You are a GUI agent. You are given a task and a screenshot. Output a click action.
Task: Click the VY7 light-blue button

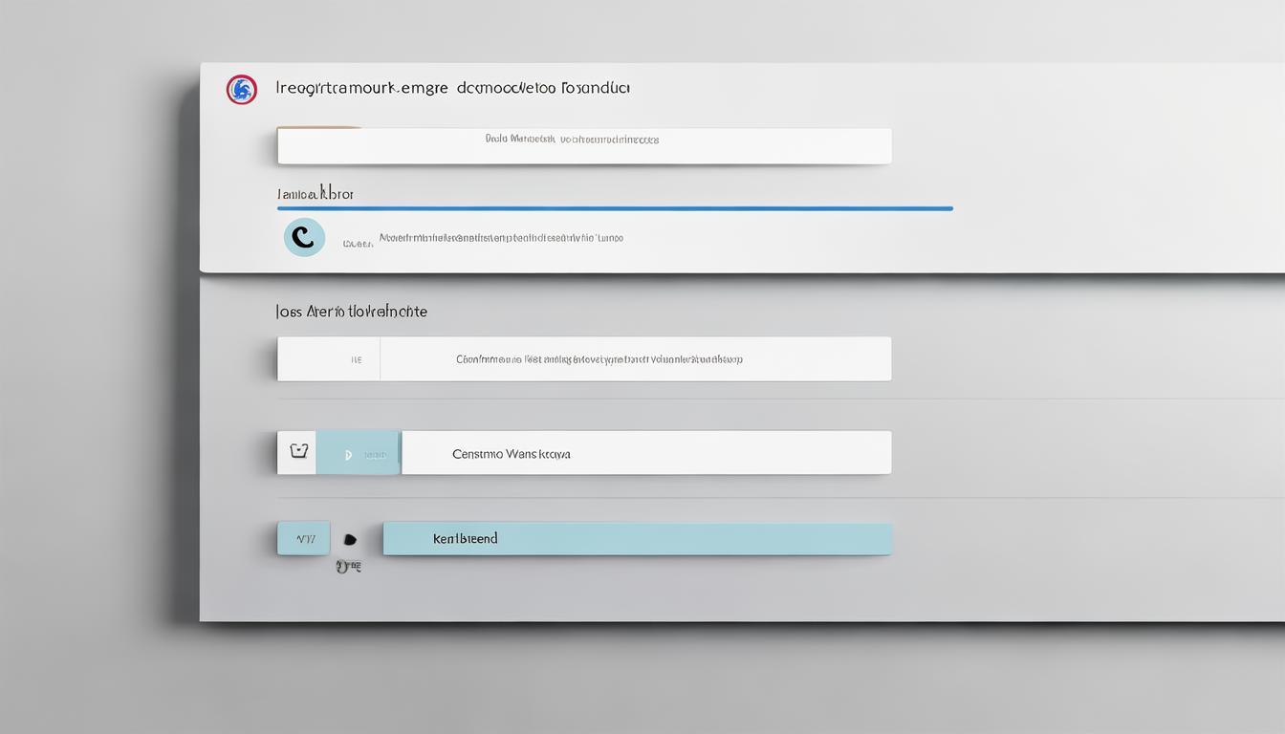(x=304, y=538)
